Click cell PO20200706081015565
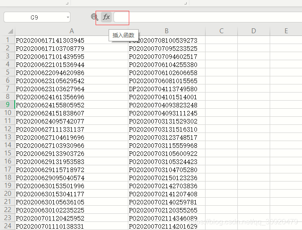 coord(167,80)
